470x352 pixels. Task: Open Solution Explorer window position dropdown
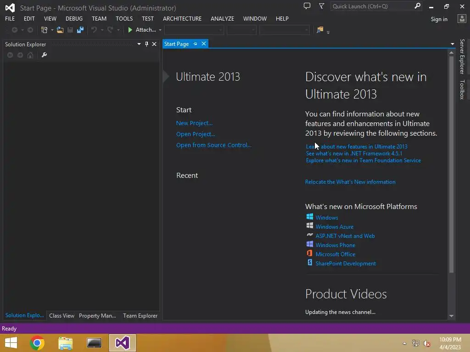(139, 44)
